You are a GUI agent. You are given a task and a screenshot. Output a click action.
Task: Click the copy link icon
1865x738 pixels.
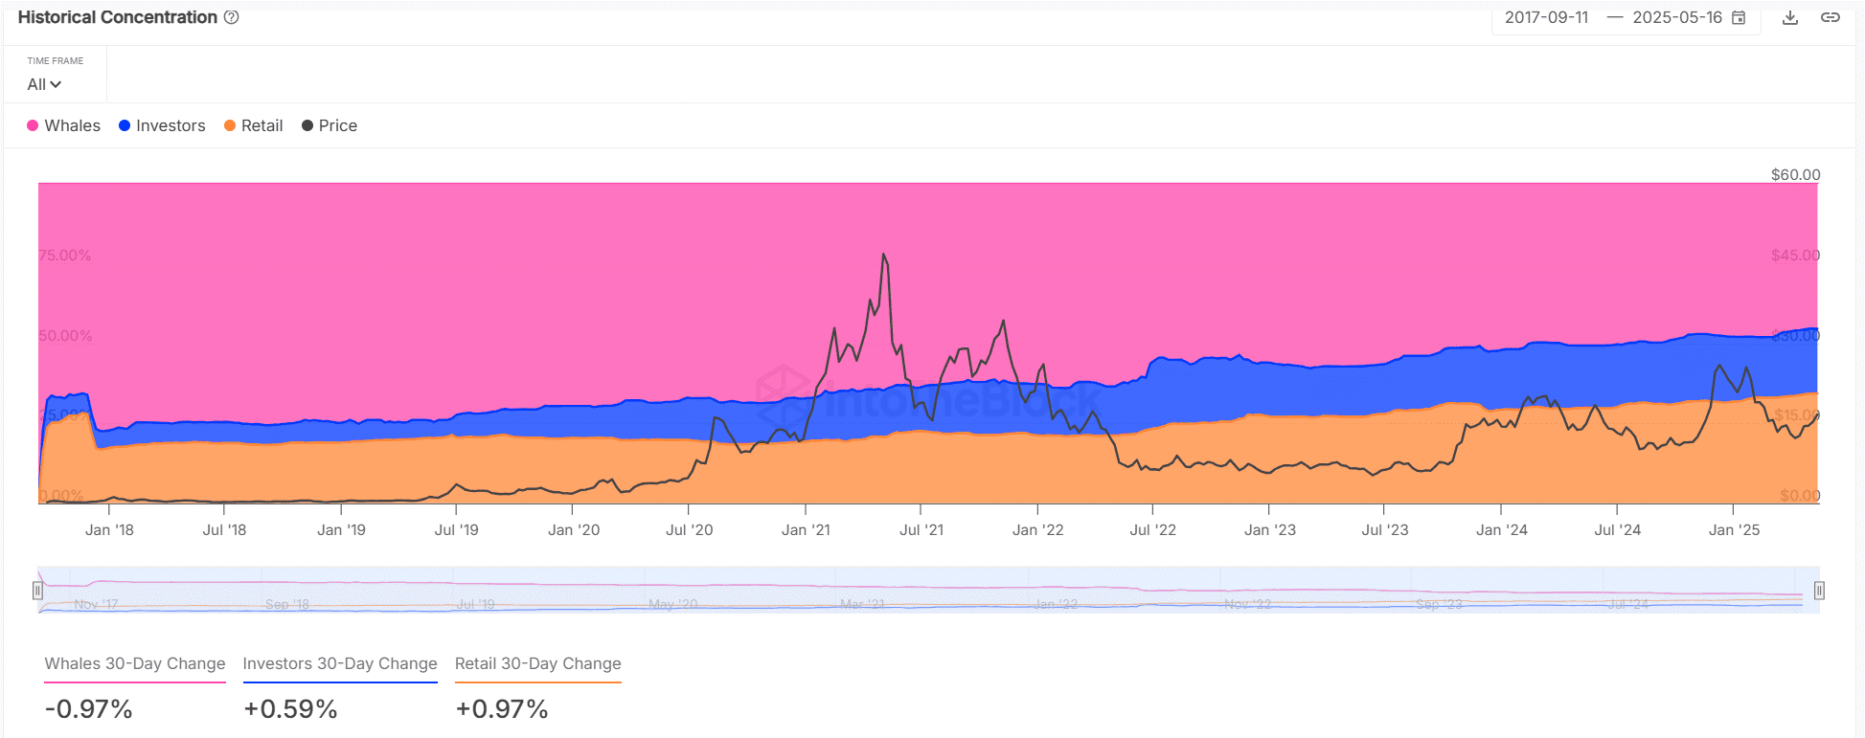1830,17
